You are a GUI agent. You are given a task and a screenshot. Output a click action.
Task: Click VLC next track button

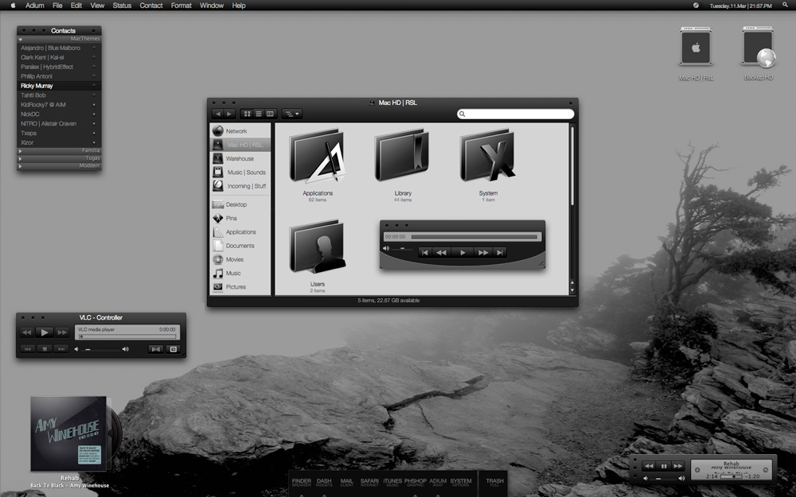[x=61, y=349]
